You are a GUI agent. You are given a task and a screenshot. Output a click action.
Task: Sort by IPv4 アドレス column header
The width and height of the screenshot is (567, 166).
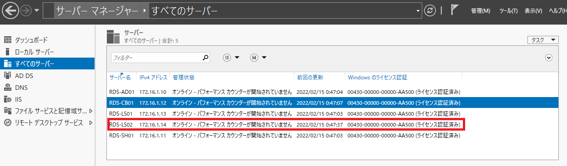pyautogui.click(x=153, y=77)
